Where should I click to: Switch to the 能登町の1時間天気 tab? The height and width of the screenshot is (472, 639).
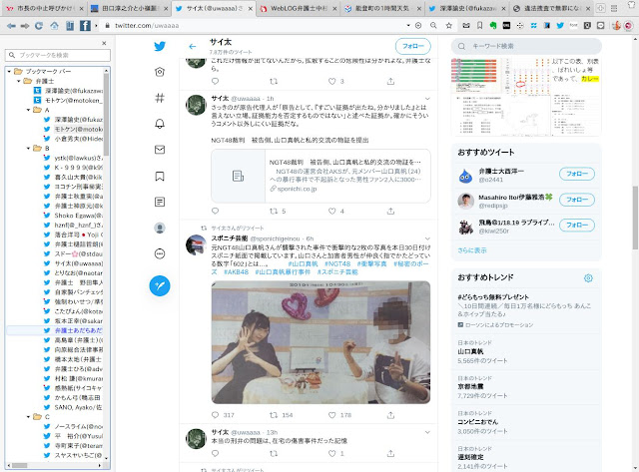pyautogui.click(x=382, y=9)
